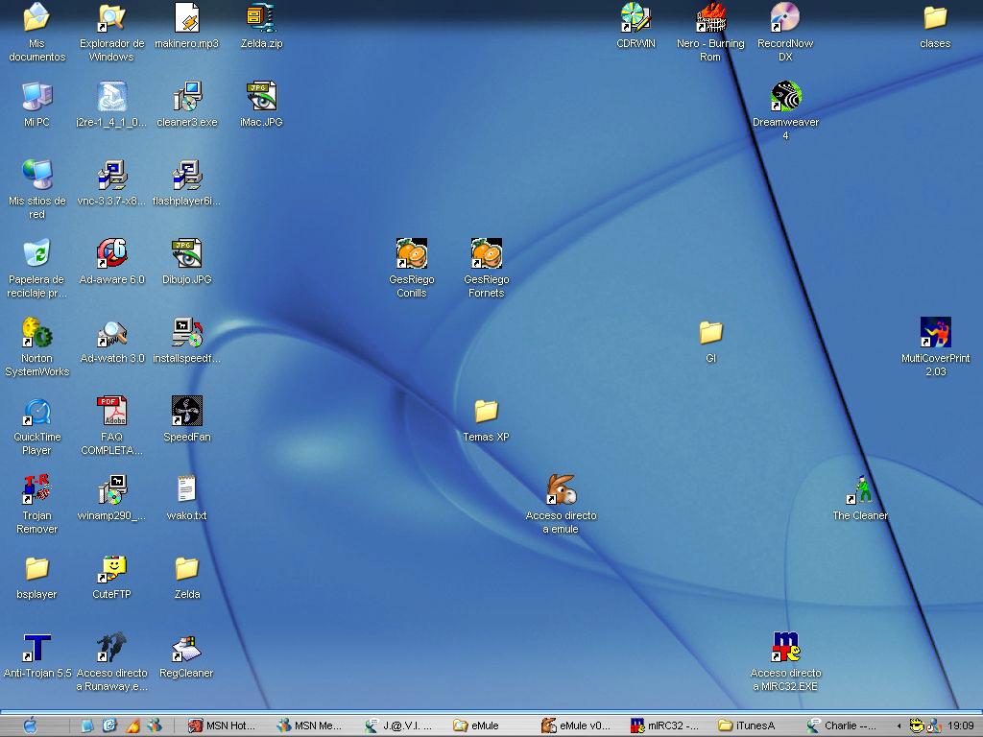
Task: Click the taskbar clock showing 19:09
Action: 960,725
